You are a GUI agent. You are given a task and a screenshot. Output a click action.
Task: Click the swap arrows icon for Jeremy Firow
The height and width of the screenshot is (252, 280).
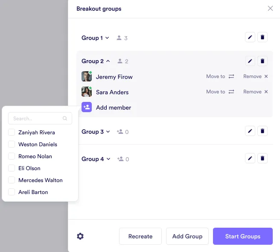pos(231,76)
